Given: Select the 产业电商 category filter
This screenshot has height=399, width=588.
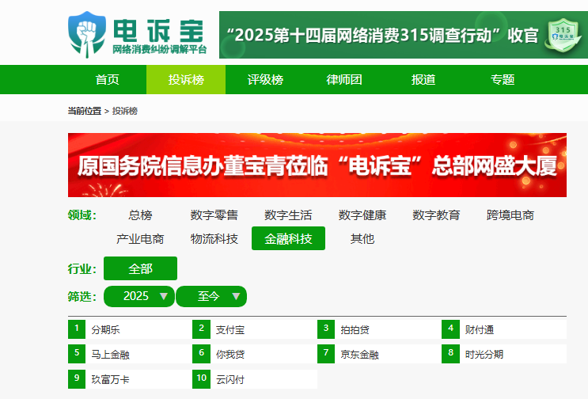Looking at the screenshot, I should (140, 238).
